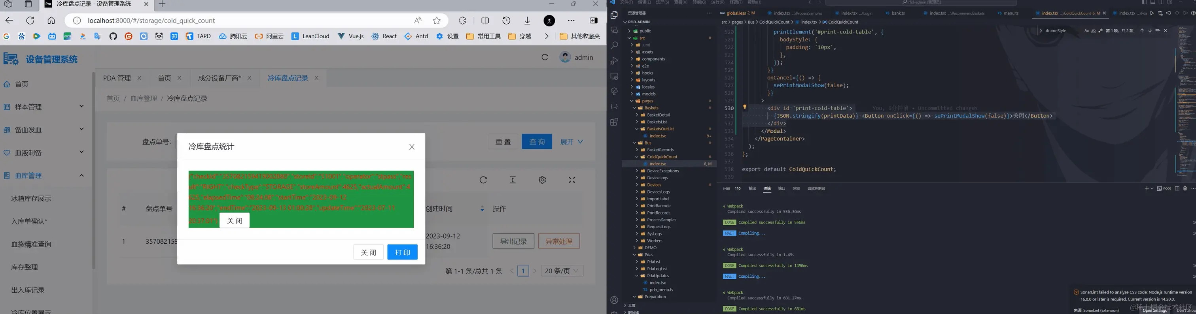Favorite this page with the star icon

(x=436, y=21)
